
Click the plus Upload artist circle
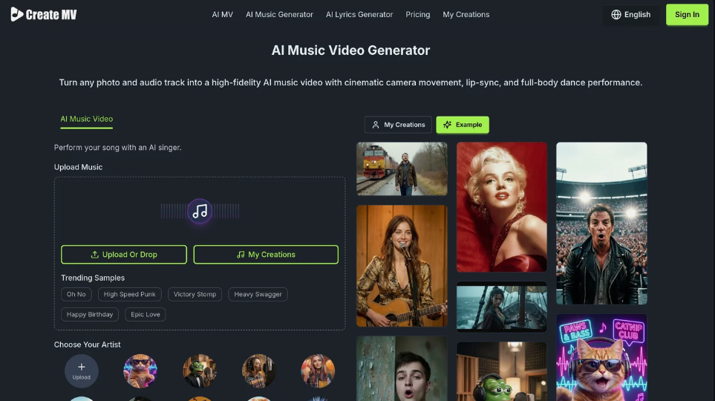click(x=82, y=371)
